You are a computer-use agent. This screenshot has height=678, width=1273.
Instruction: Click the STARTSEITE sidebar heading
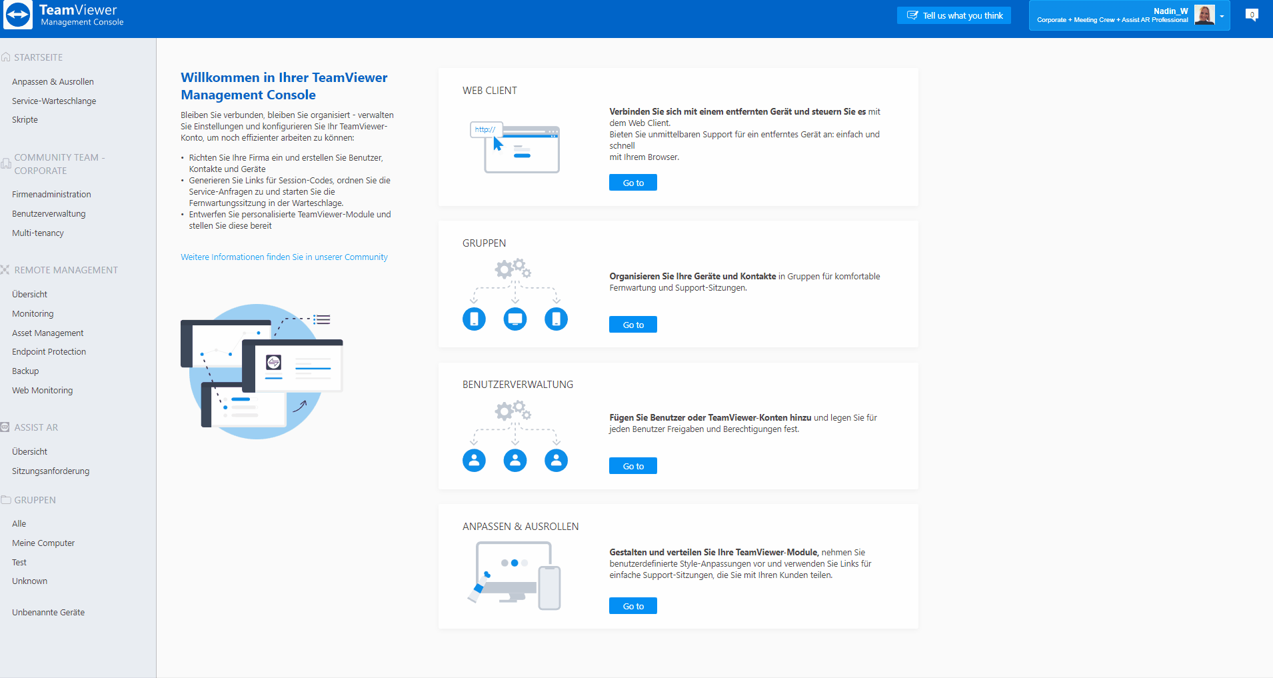39,57
